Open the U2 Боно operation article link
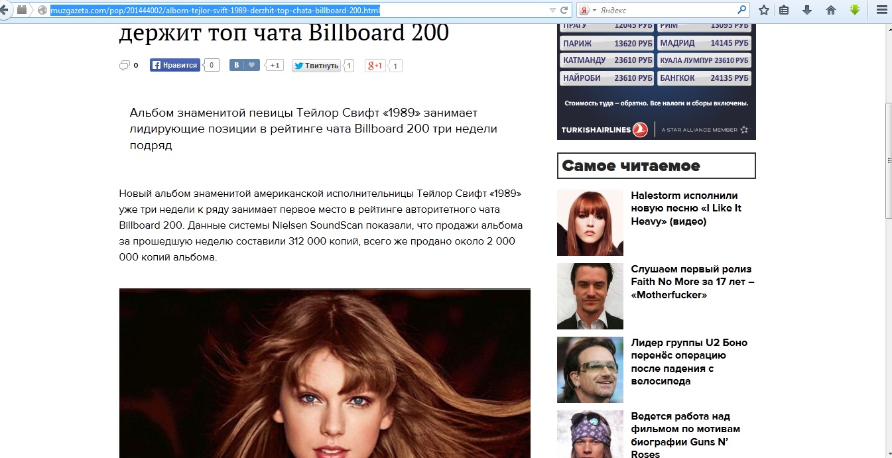 [689, 362]
